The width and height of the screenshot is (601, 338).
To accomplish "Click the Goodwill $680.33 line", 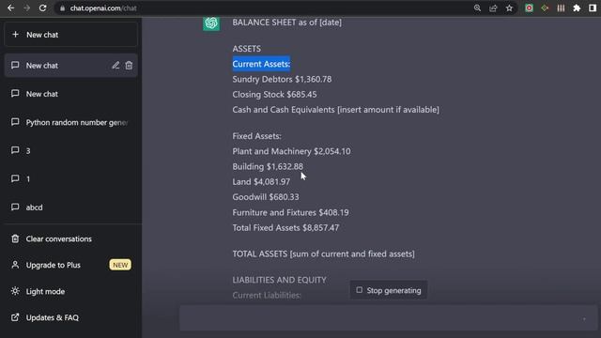I will point(266,197).
